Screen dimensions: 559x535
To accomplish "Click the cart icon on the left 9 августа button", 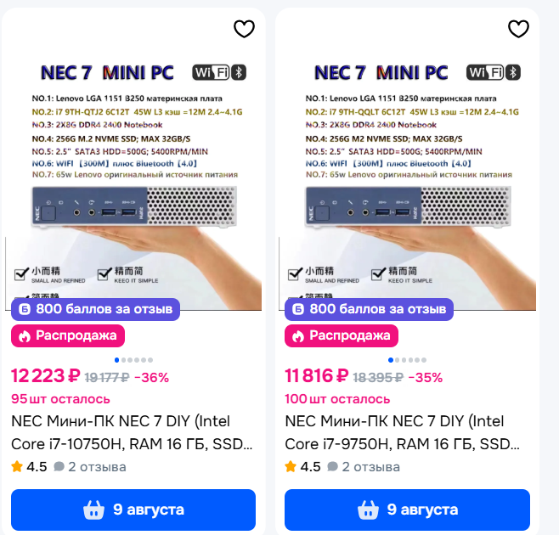I will pos(93,510).
